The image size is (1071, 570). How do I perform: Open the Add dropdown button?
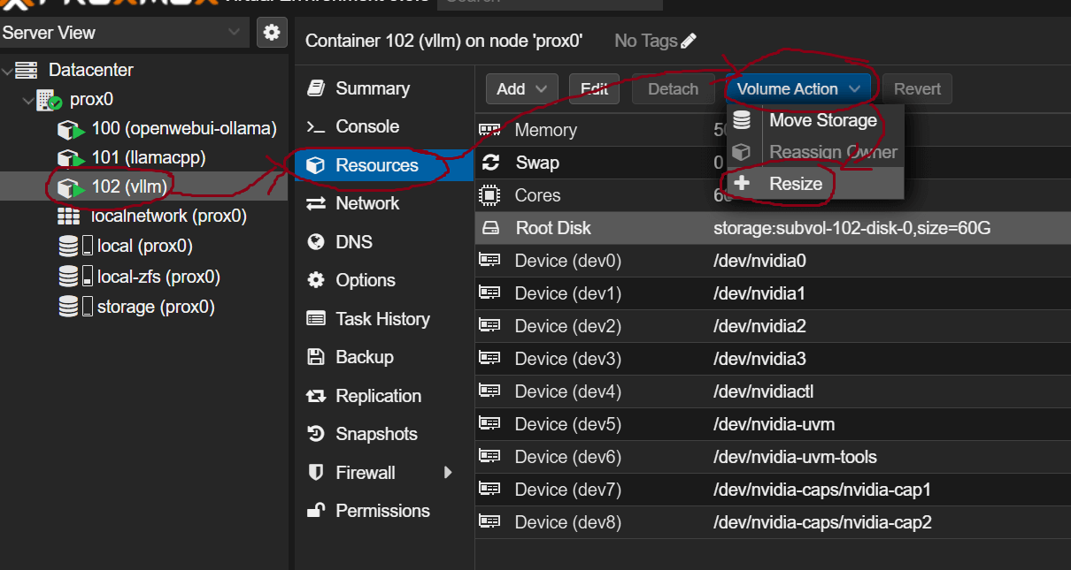[521, 89]
